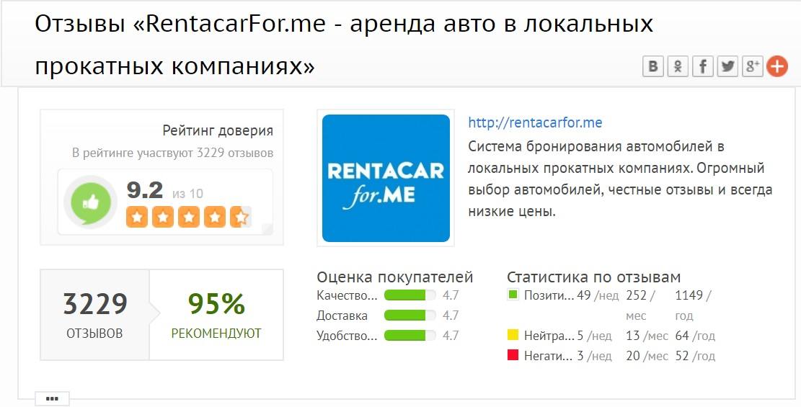This screenshot has width=801, height=407.
Task: Click the yellow neutral reviews square
Action: point(513,335)
